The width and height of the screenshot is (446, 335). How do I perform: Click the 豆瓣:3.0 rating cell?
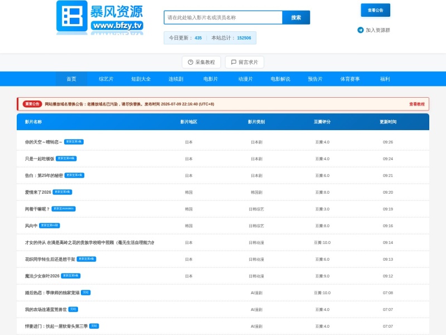(322, 209)
